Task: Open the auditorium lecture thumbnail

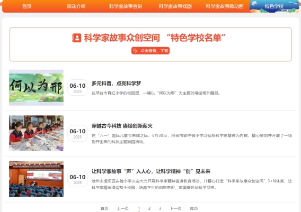Action: [x=36, y=179]
